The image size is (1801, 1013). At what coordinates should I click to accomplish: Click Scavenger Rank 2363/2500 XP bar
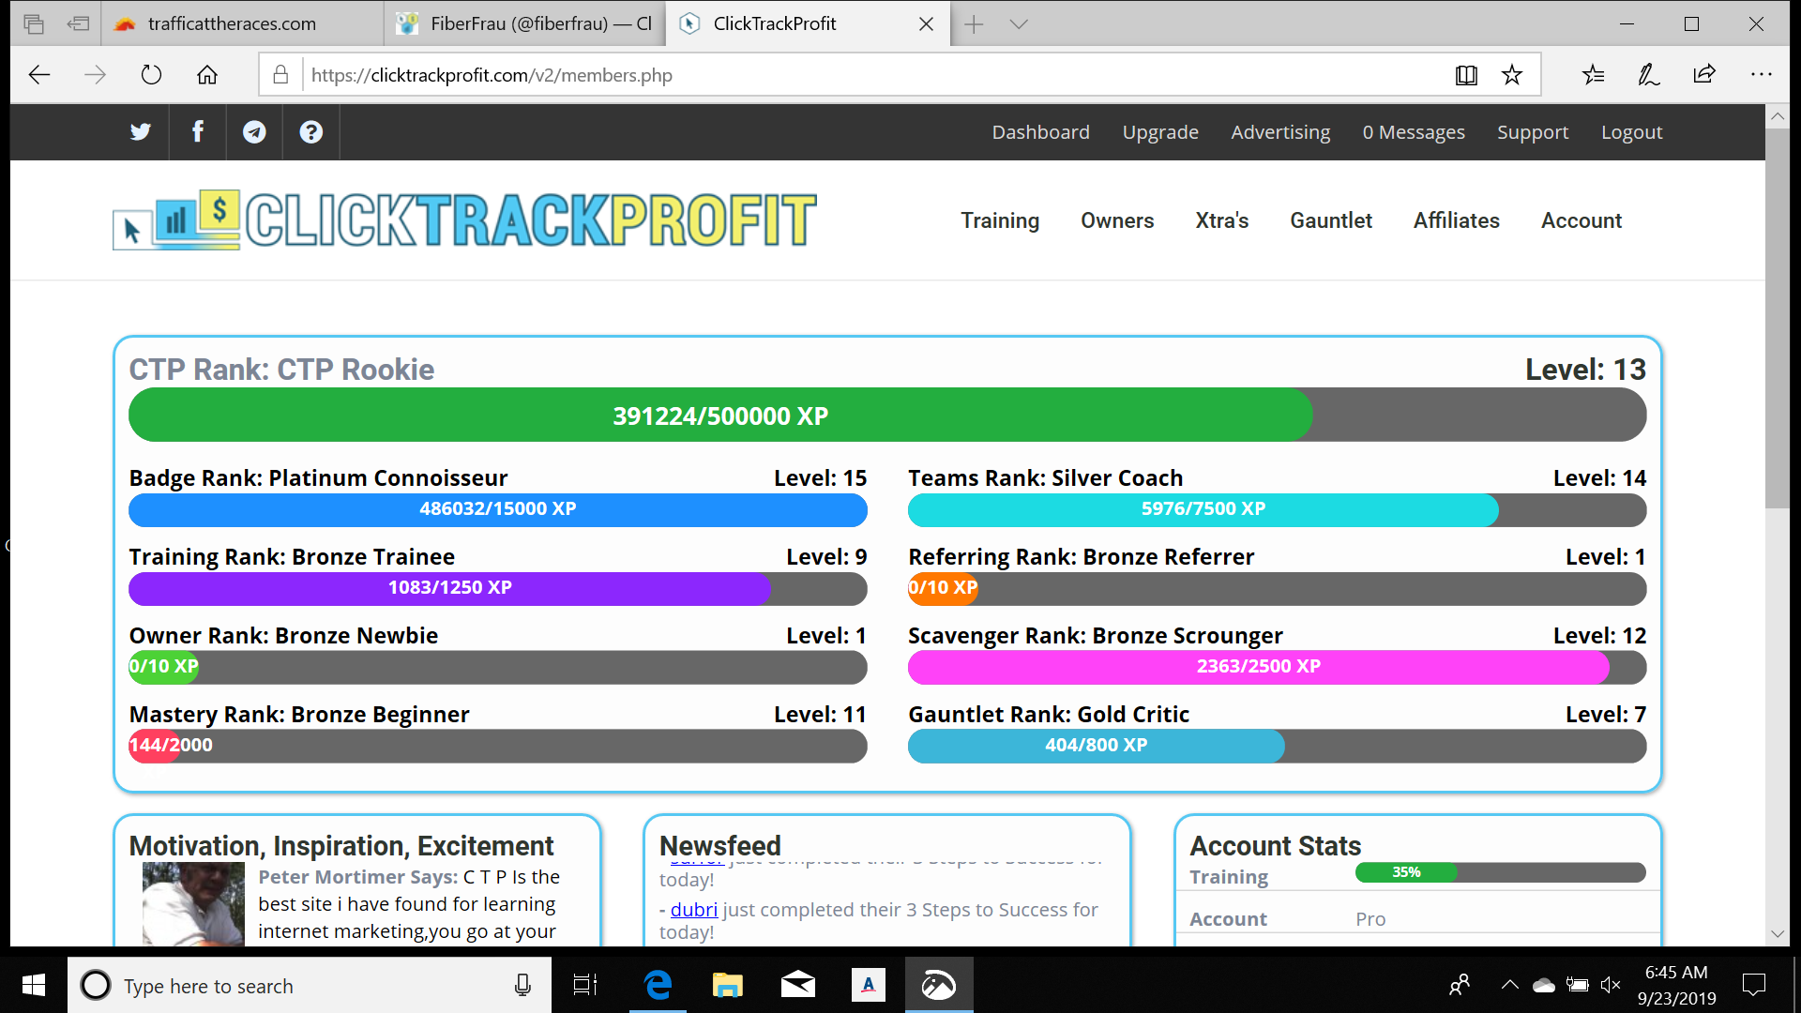point(1277,667)
